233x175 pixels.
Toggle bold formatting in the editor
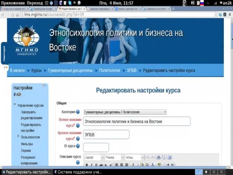[x=87, y=165]
